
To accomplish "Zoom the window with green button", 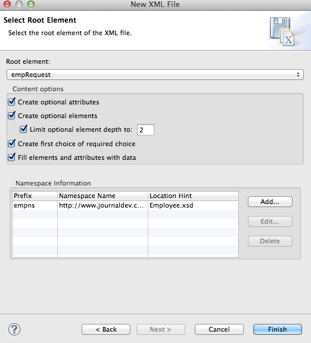I will 31,4.
